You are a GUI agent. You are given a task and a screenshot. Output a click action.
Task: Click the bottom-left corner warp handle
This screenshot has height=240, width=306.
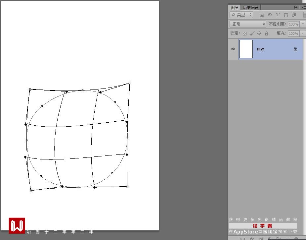click(x=31, y=191)
